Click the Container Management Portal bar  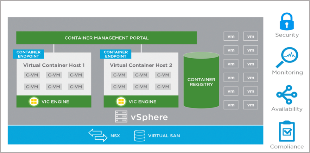(107, 38)
